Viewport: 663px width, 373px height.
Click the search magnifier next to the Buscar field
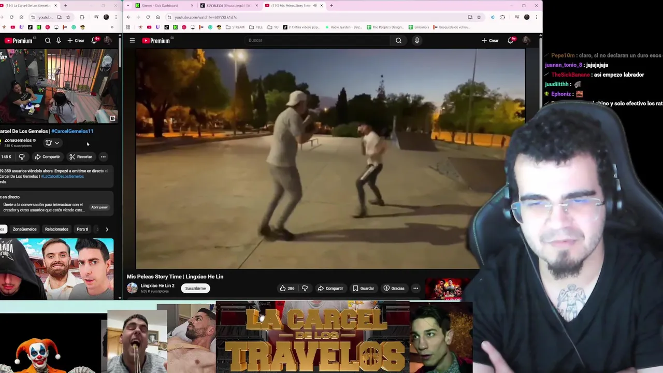398,40
